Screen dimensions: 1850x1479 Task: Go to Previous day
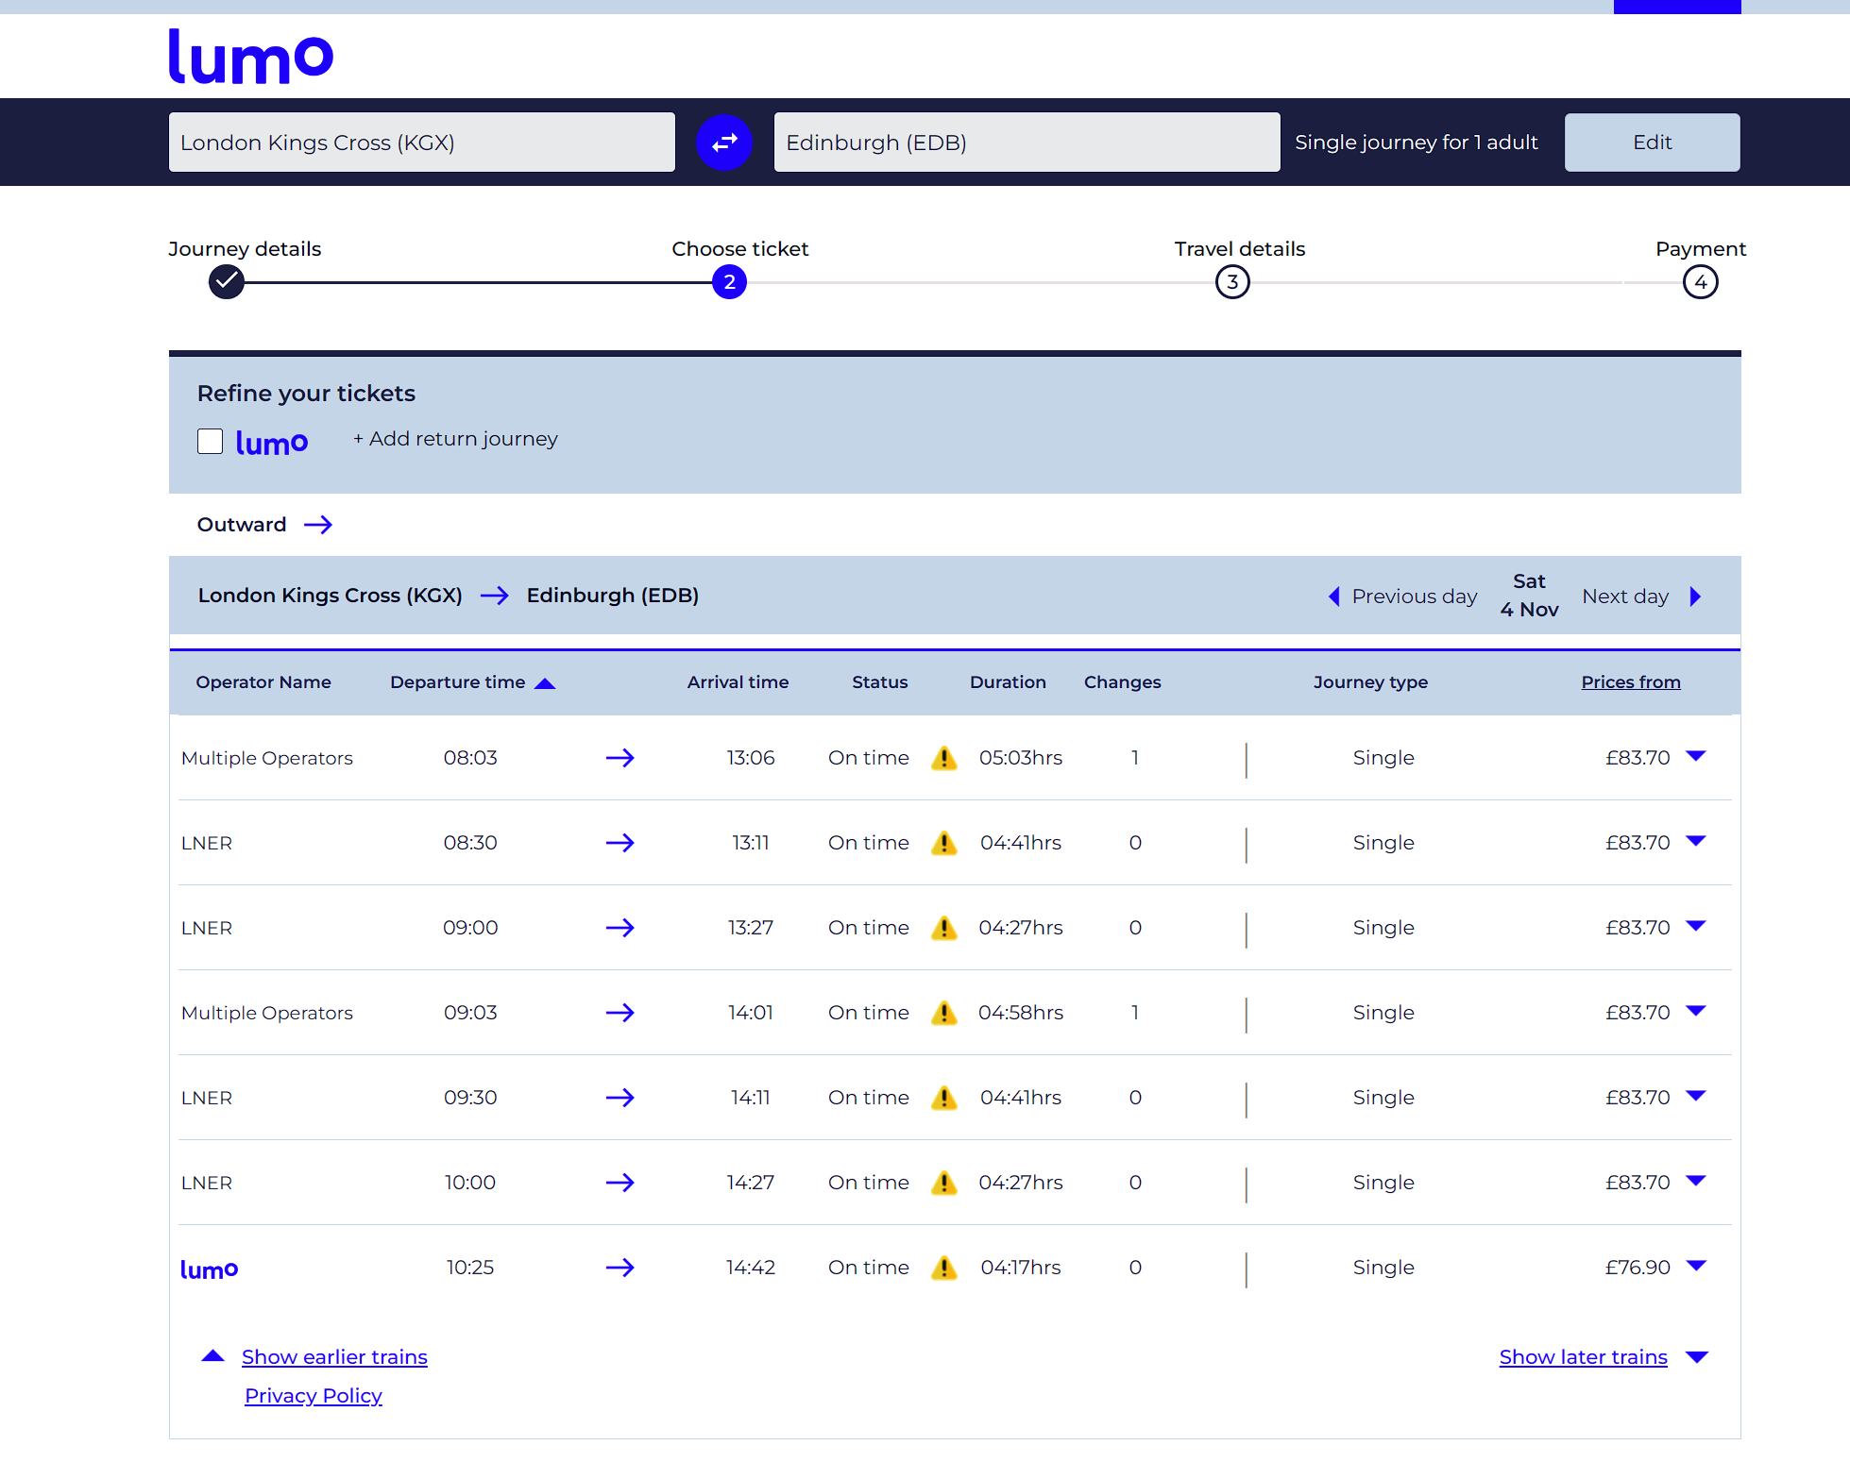(1414, 597)
